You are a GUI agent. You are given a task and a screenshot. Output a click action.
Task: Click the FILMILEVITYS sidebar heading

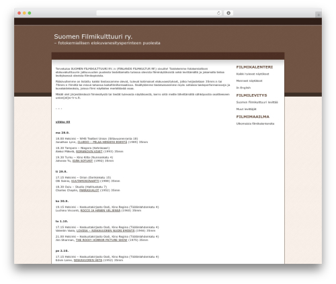click(x=251, y=95)
